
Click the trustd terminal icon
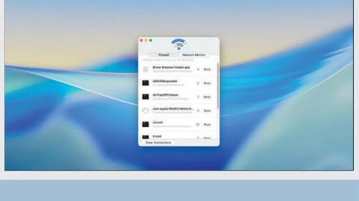[146, 138]
